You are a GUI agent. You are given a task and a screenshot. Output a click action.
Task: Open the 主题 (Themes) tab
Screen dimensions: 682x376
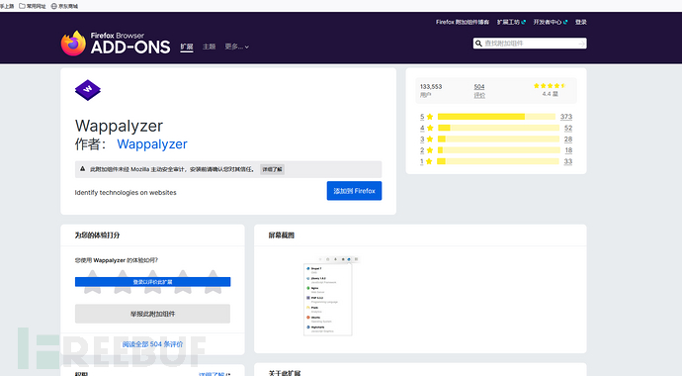tap(209, 47)
